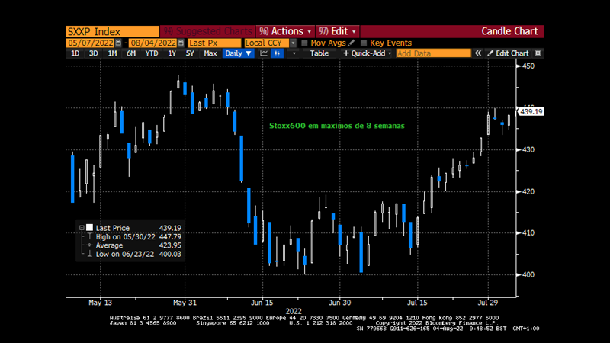610x343 pixels.
Task: Click the Edit Chart button
Action: (x=512, y=53)
